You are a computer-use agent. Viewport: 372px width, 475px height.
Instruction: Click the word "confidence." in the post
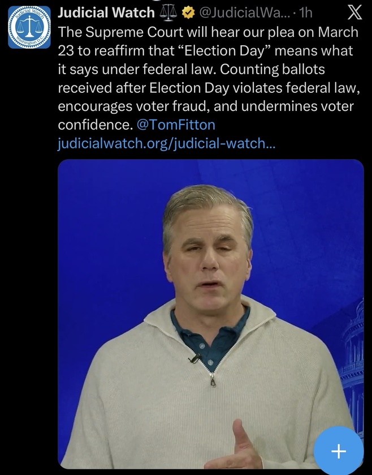point(94,125)
